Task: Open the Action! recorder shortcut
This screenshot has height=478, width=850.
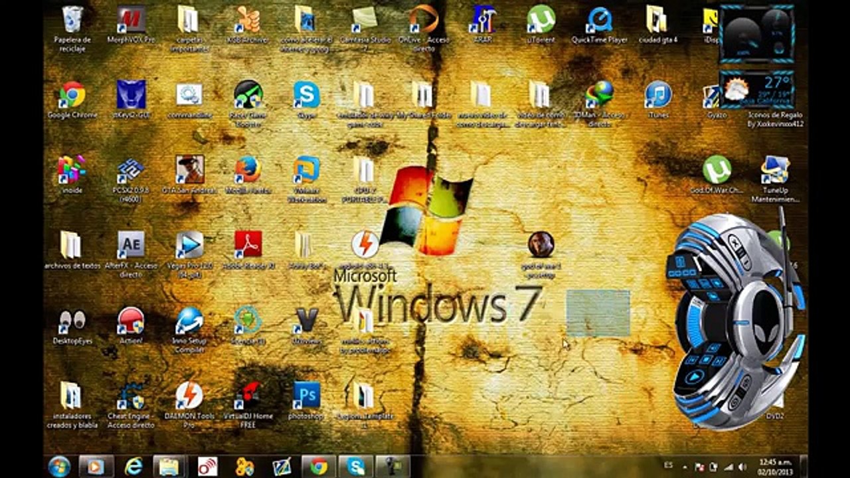Action: click(x=131, y=321)
